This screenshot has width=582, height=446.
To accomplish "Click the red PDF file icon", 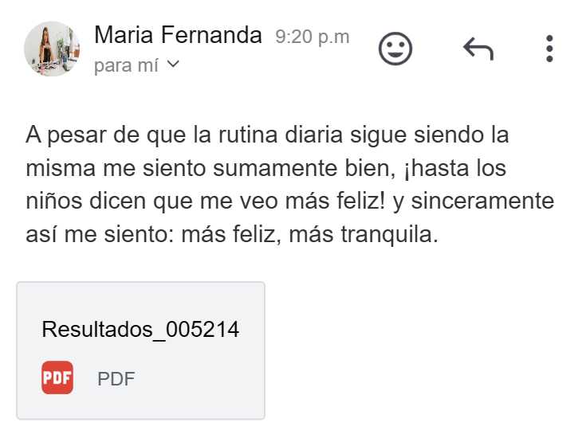I will (57, 378).
